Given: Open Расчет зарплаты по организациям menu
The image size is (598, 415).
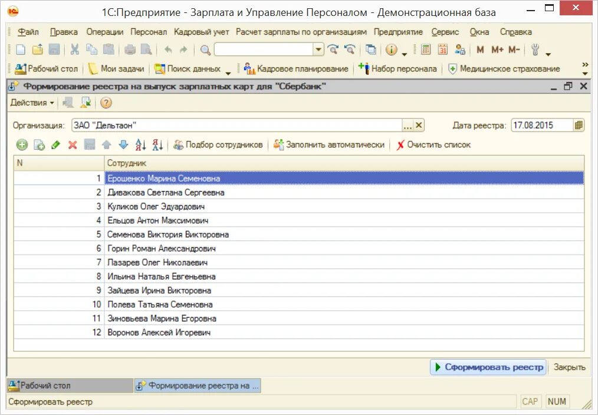Looking at the screenshot, I should click(301, 32).
